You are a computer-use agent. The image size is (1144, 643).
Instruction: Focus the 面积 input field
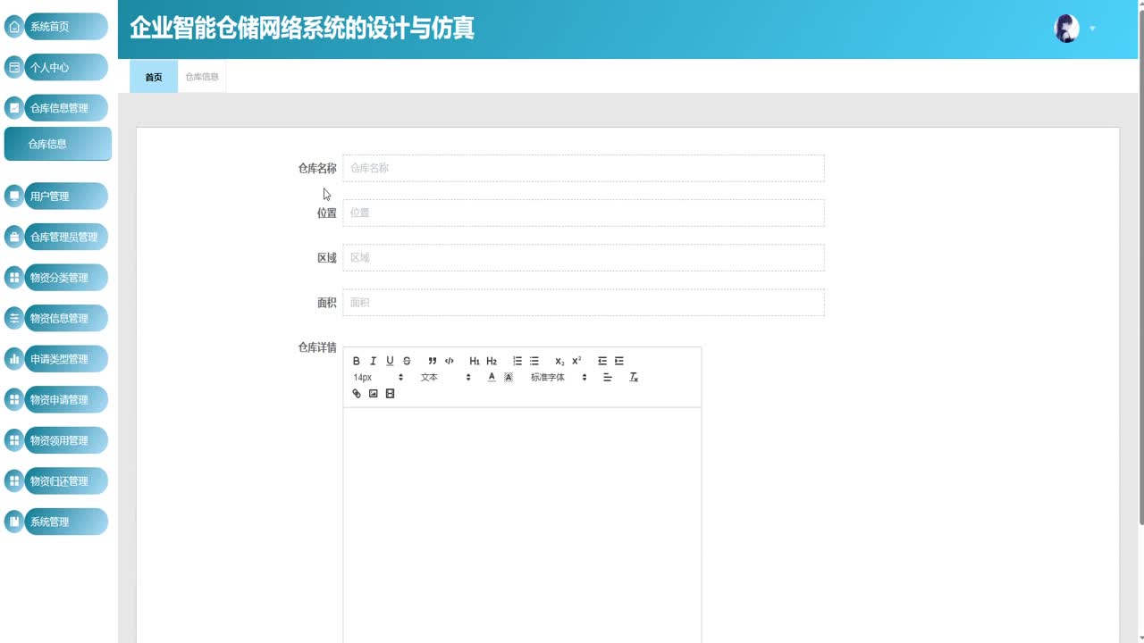click(584, 302)
